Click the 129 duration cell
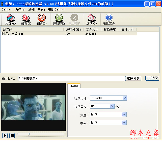This screenshot has width=162, height=141. point(67,34)
